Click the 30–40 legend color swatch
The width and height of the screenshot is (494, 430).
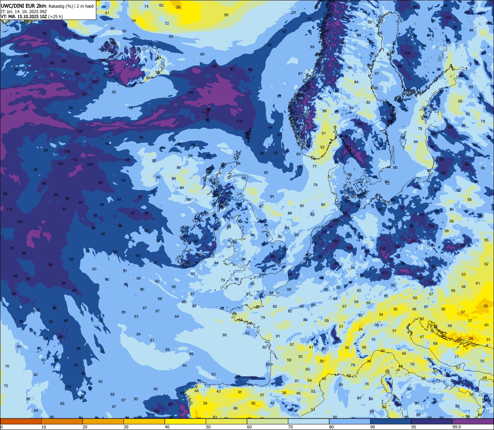pyautogui.click(x=144, y=421)
